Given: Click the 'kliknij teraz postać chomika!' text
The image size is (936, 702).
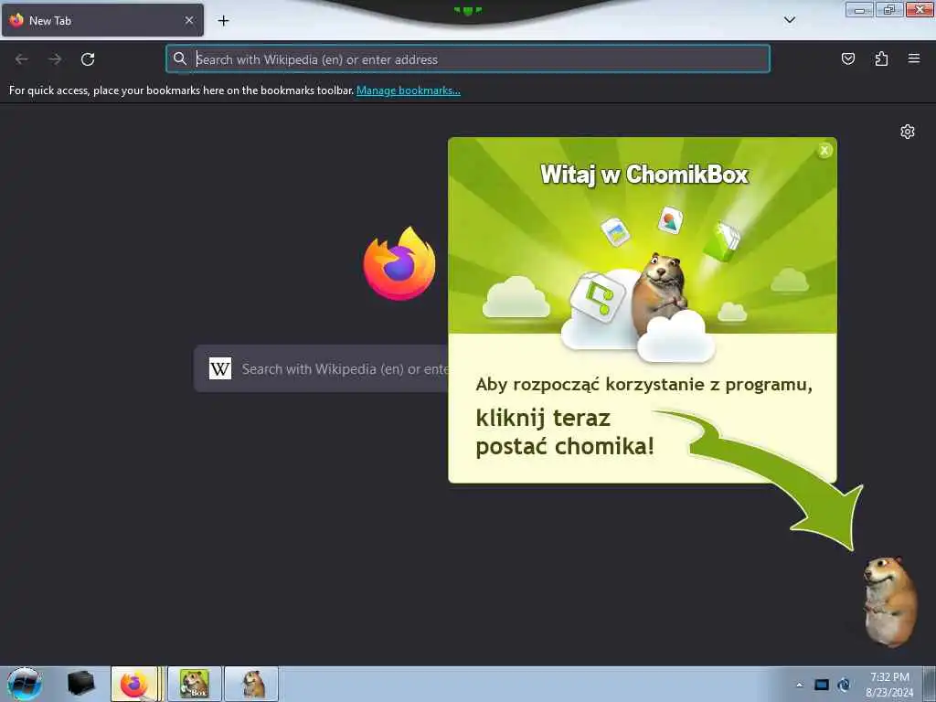Looking at the screenshot, I should pyautogui.click(x=565, y=431).
